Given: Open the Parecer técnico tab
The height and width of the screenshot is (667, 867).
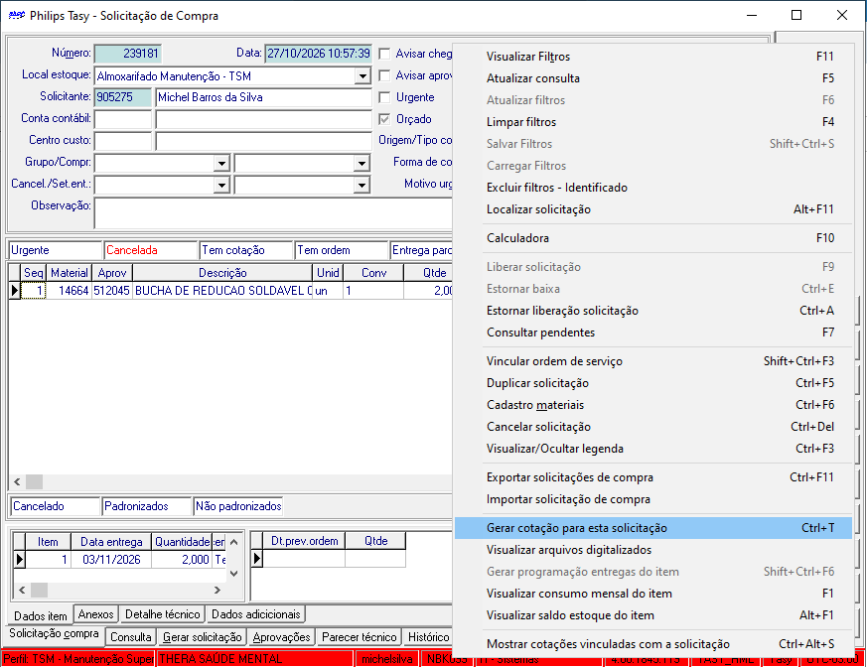Looking at the screenshot, I should (x=360, y=637).
